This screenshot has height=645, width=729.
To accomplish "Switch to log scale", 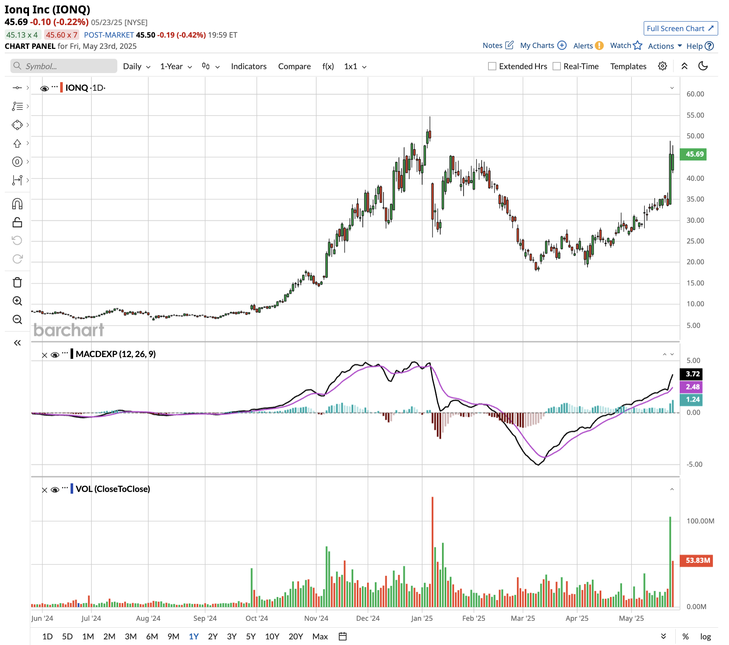I will [x=706, y=636].
